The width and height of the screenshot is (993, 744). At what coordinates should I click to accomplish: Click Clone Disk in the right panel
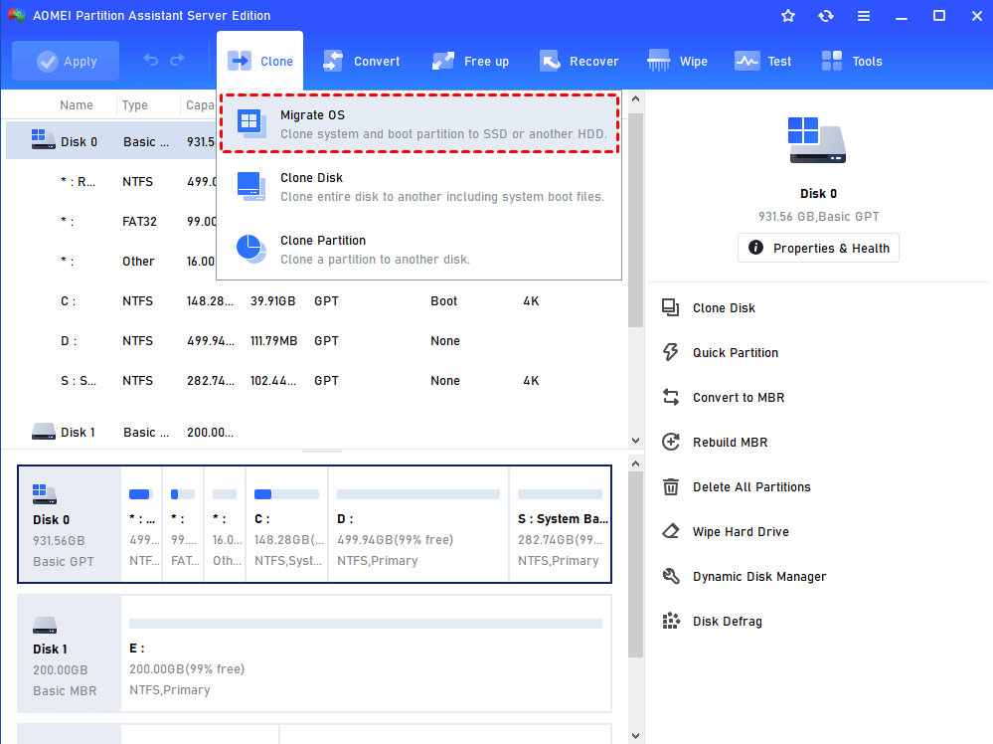[724, 308]
